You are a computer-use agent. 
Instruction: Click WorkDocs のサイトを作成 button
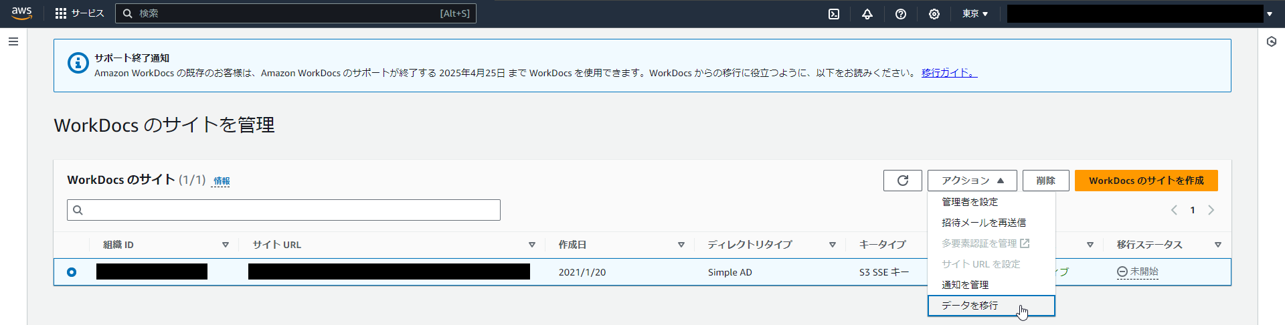click(1146, 181)
